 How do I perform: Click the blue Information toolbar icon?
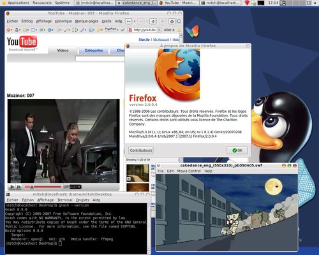(x=49, y=30)
